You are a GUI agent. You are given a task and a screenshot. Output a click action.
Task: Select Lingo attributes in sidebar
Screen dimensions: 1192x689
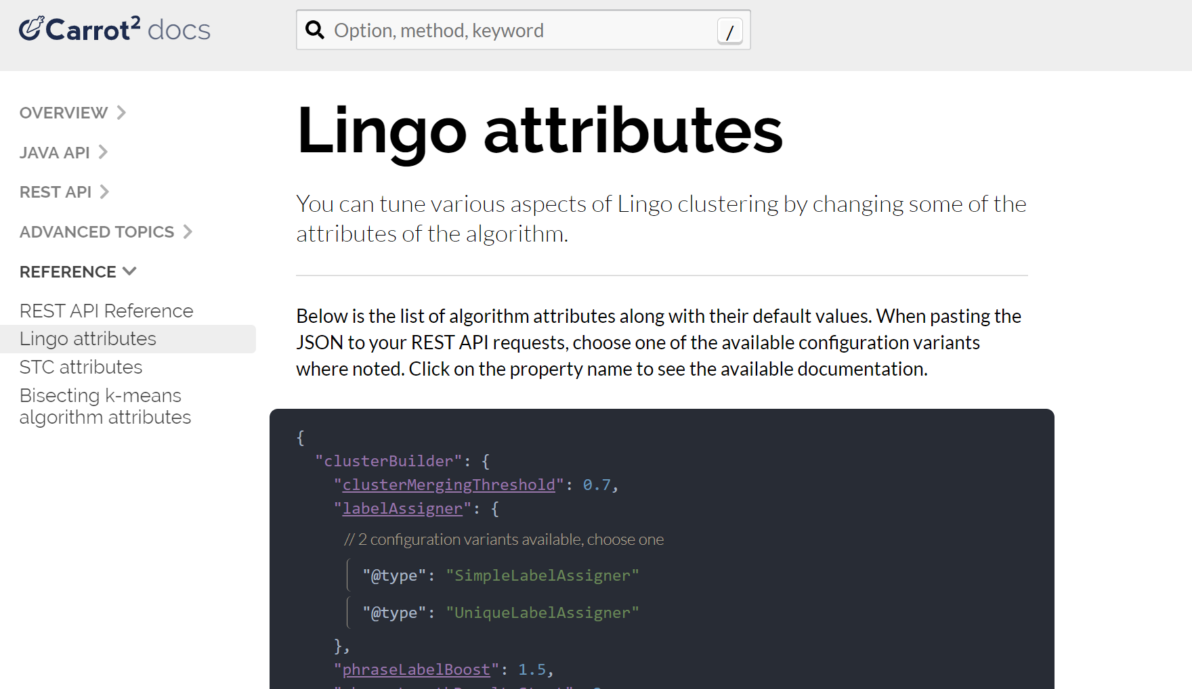click(x=88, y=339)
